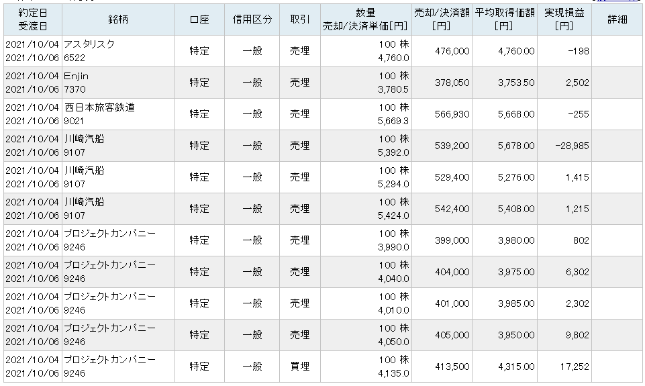Click the 実現損益 column header

564,19
